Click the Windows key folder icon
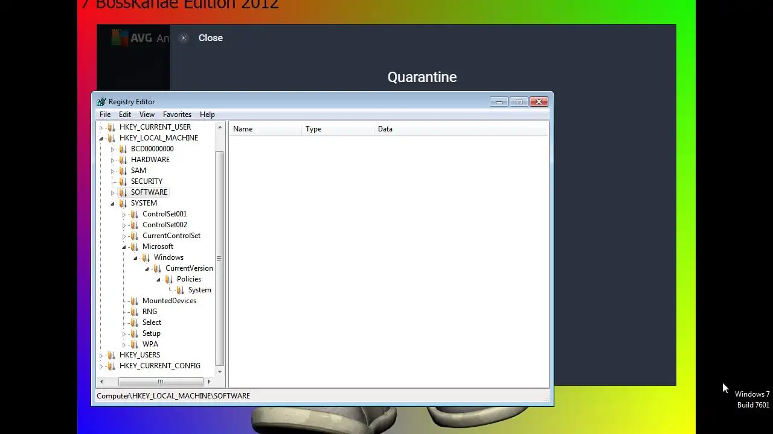Image resolution: width=773 pixels, height=434 pixels. pyautogui.click(x=146, y=257)
